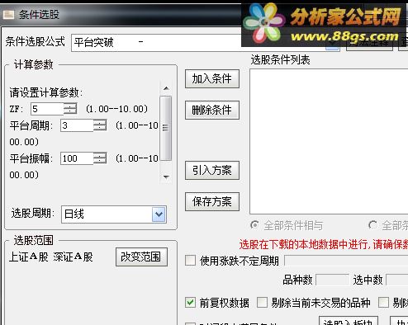
Task: Toggle the 剔除当前未交易的品种 checkbox
Action: (262, 303)
